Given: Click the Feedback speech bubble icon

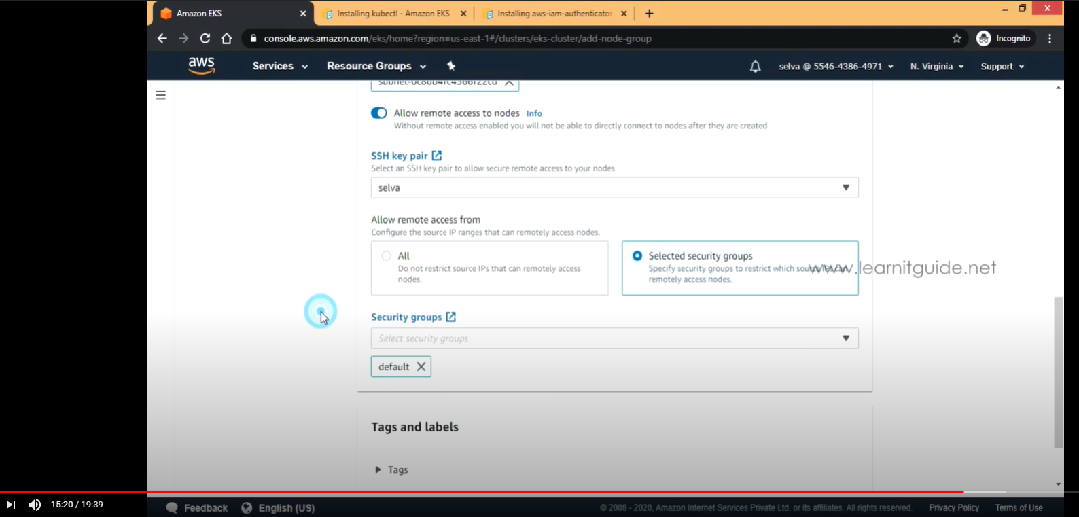Looking at the screenshot, I should (x=172, y=508).
